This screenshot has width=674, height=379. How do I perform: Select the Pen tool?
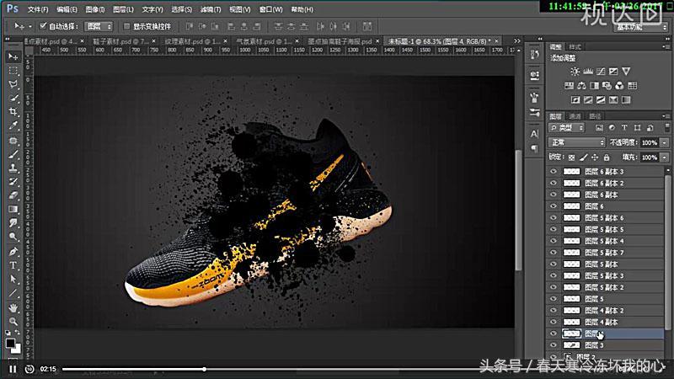pos(13,252)
